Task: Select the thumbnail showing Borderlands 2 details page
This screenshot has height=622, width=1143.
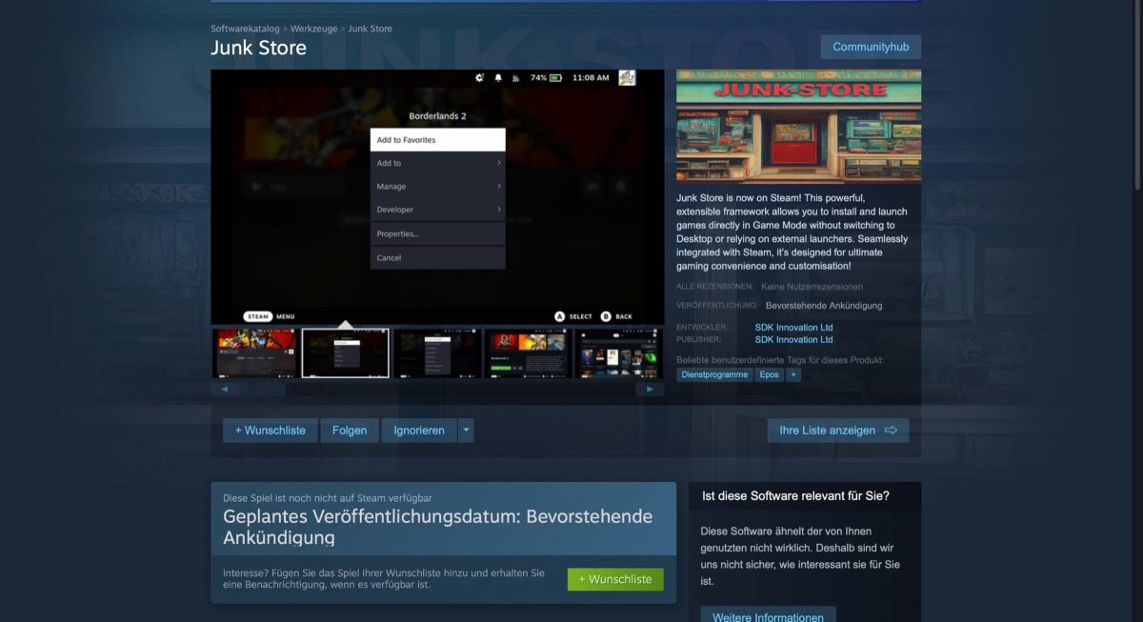Action: tap(527, 353)
